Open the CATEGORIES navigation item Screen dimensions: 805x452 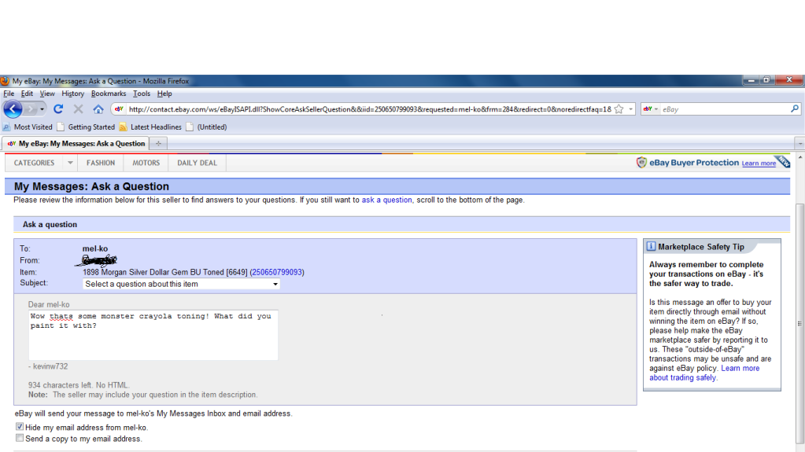point(34,163)
